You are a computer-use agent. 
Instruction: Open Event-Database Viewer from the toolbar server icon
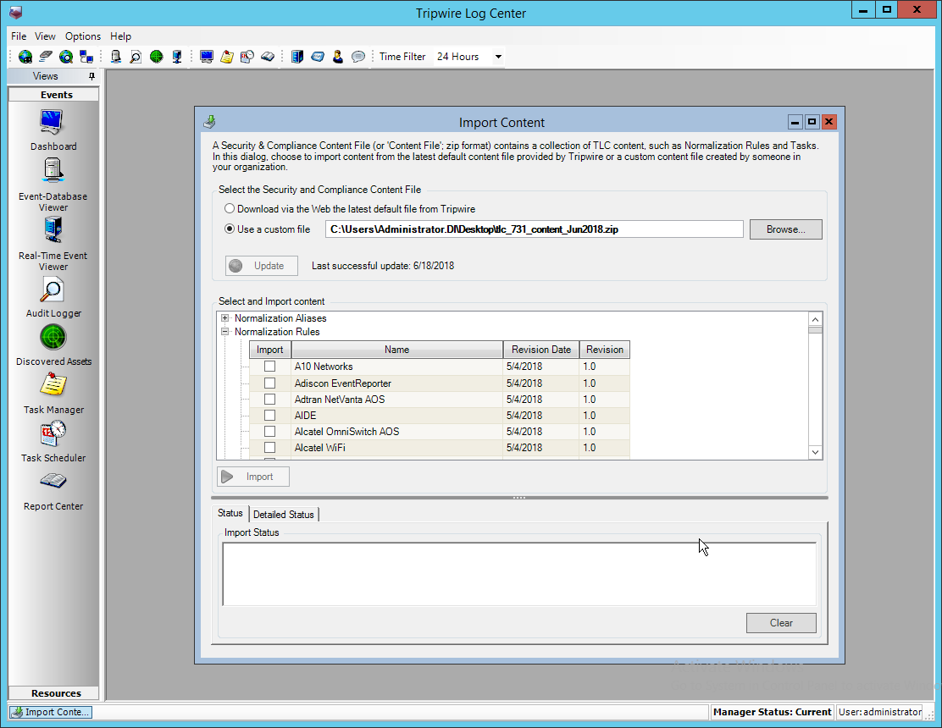[115, 57]
